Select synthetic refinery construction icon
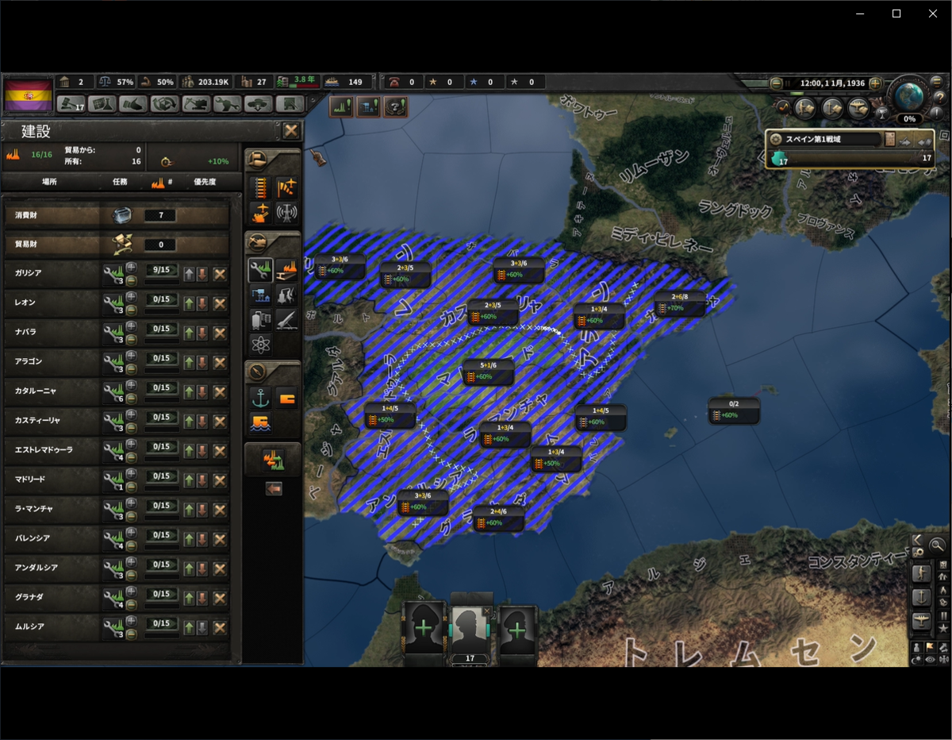This screenshot has width=952, height=740. click(286, 295)
